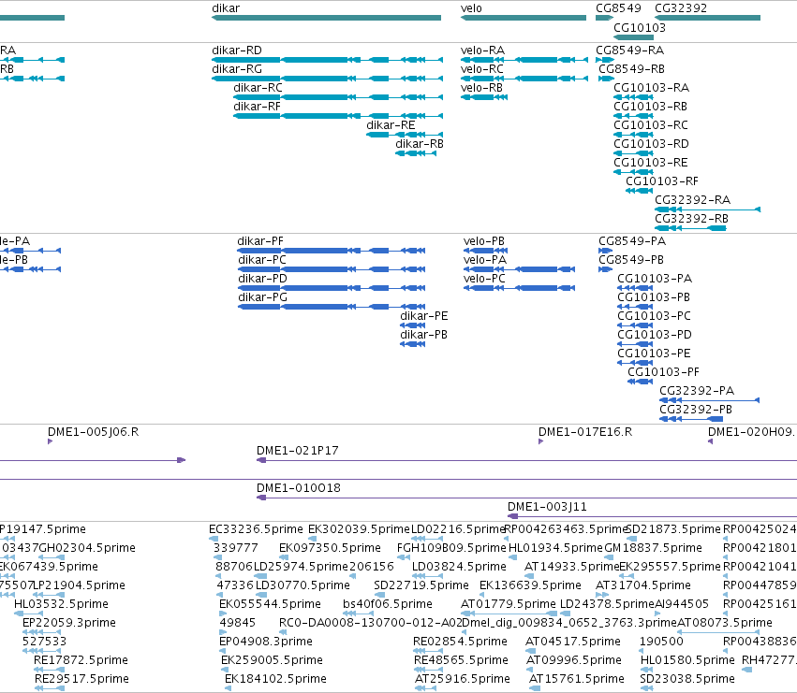Select the CG32392-PB protein glyph

pyautogui.click(x=691, y=419)
